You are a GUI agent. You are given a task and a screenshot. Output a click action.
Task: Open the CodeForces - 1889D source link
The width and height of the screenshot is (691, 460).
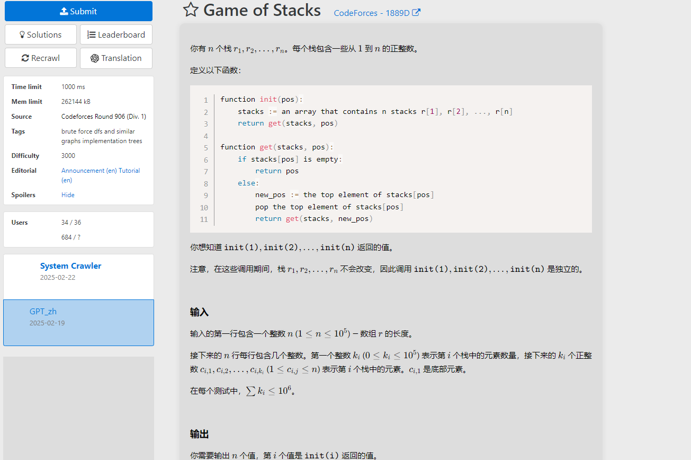pos(372,13)
